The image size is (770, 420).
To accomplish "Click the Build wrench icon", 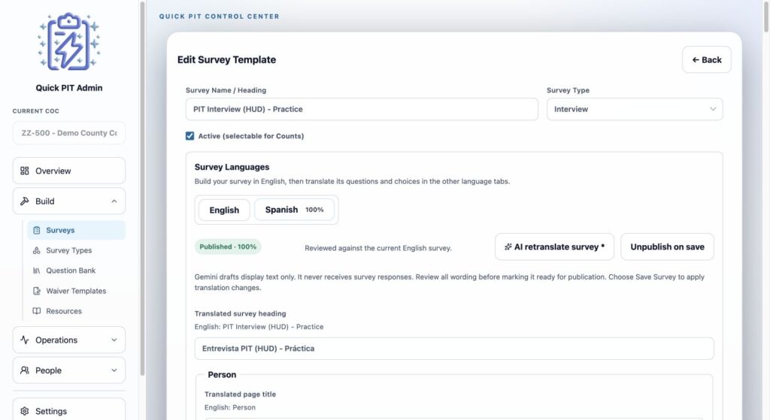I will [x=25, y=201].
